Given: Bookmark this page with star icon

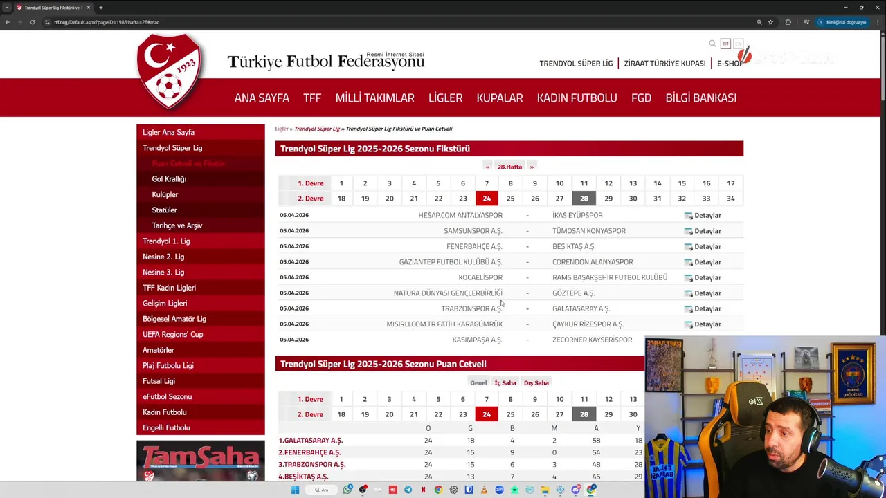Looking at the screenshot, I should click(770, 22).
